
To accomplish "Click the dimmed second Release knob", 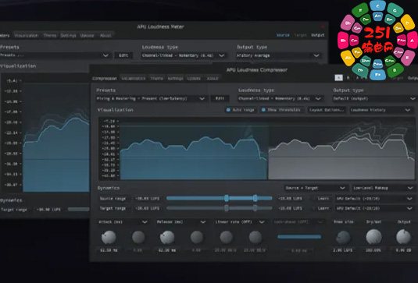I will [x=197, y=237].
